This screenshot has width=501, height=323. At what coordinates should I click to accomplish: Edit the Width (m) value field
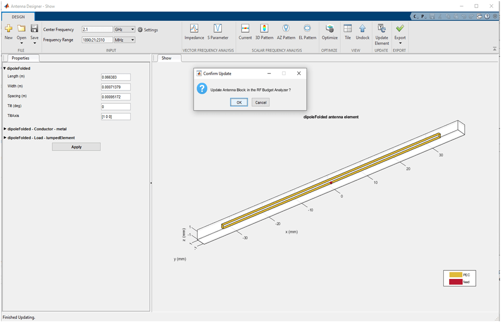(116, 87)
